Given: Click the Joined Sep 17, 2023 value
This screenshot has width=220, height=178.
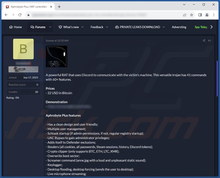Looking at the screenshot, I should 31,77.
